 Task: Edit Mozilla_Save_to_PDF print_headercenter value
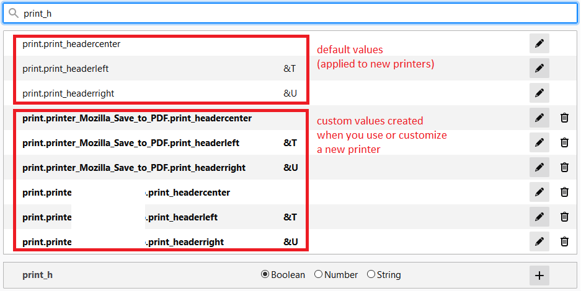pos(539,118)
